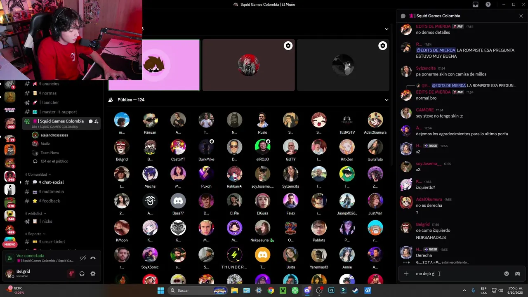Screen dimensions: 528x297
Task: Toggle the microphone mute for Belgrid
Action: click(71, 273)
